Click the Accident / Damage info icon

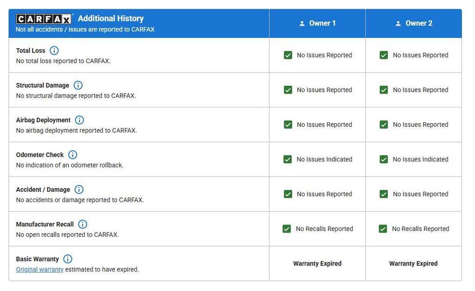[x=79, y=190]
